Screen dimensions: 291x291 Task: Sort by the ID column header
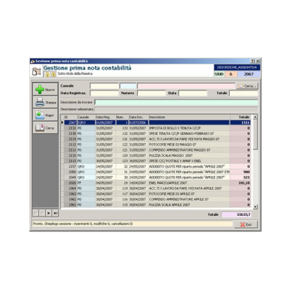(x=70, y=117)
